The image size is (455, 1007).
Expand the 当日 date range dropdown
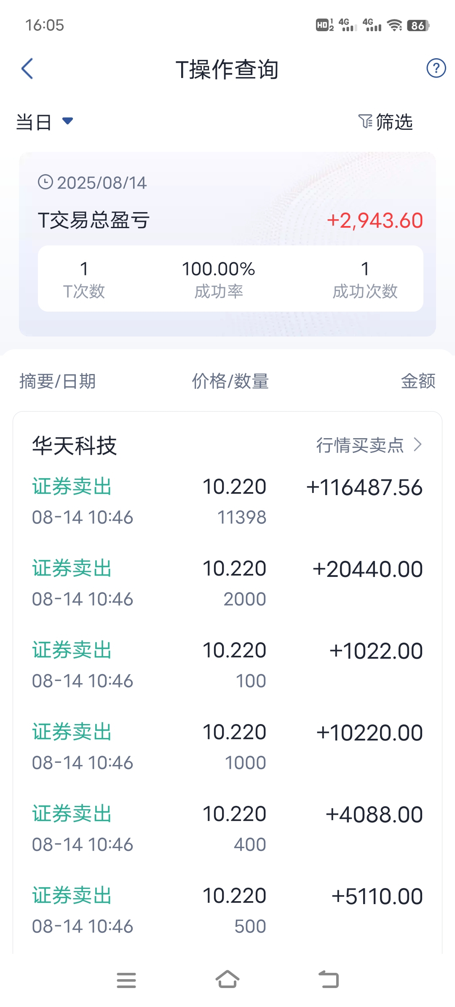coord(45,122)
